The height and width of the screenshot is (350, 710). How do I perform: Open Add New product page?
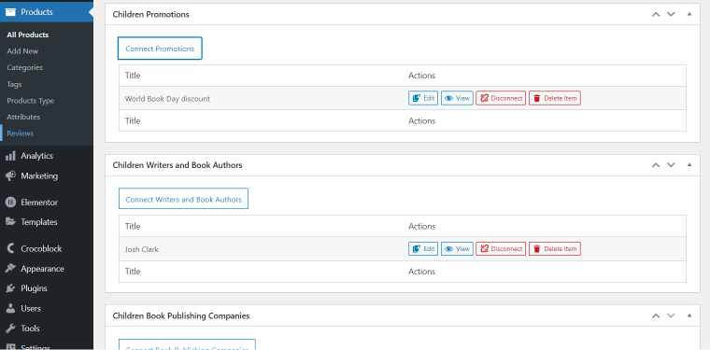point(22,51)
